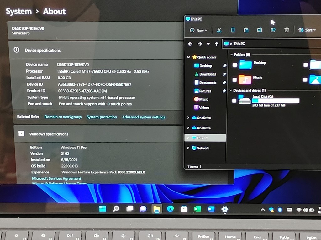Screen dimensions: 321x240
Task: Click the Windows Start button on taskbar
Action: coord(103,209)
